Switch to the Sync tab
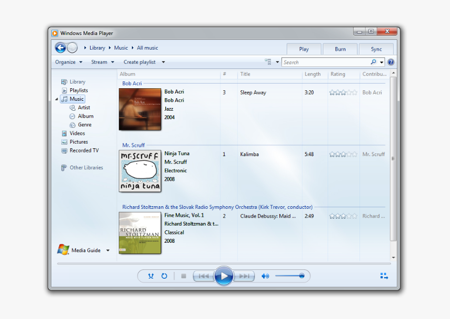450x319 pixels. pyautogui.click(x=376, y=49)
